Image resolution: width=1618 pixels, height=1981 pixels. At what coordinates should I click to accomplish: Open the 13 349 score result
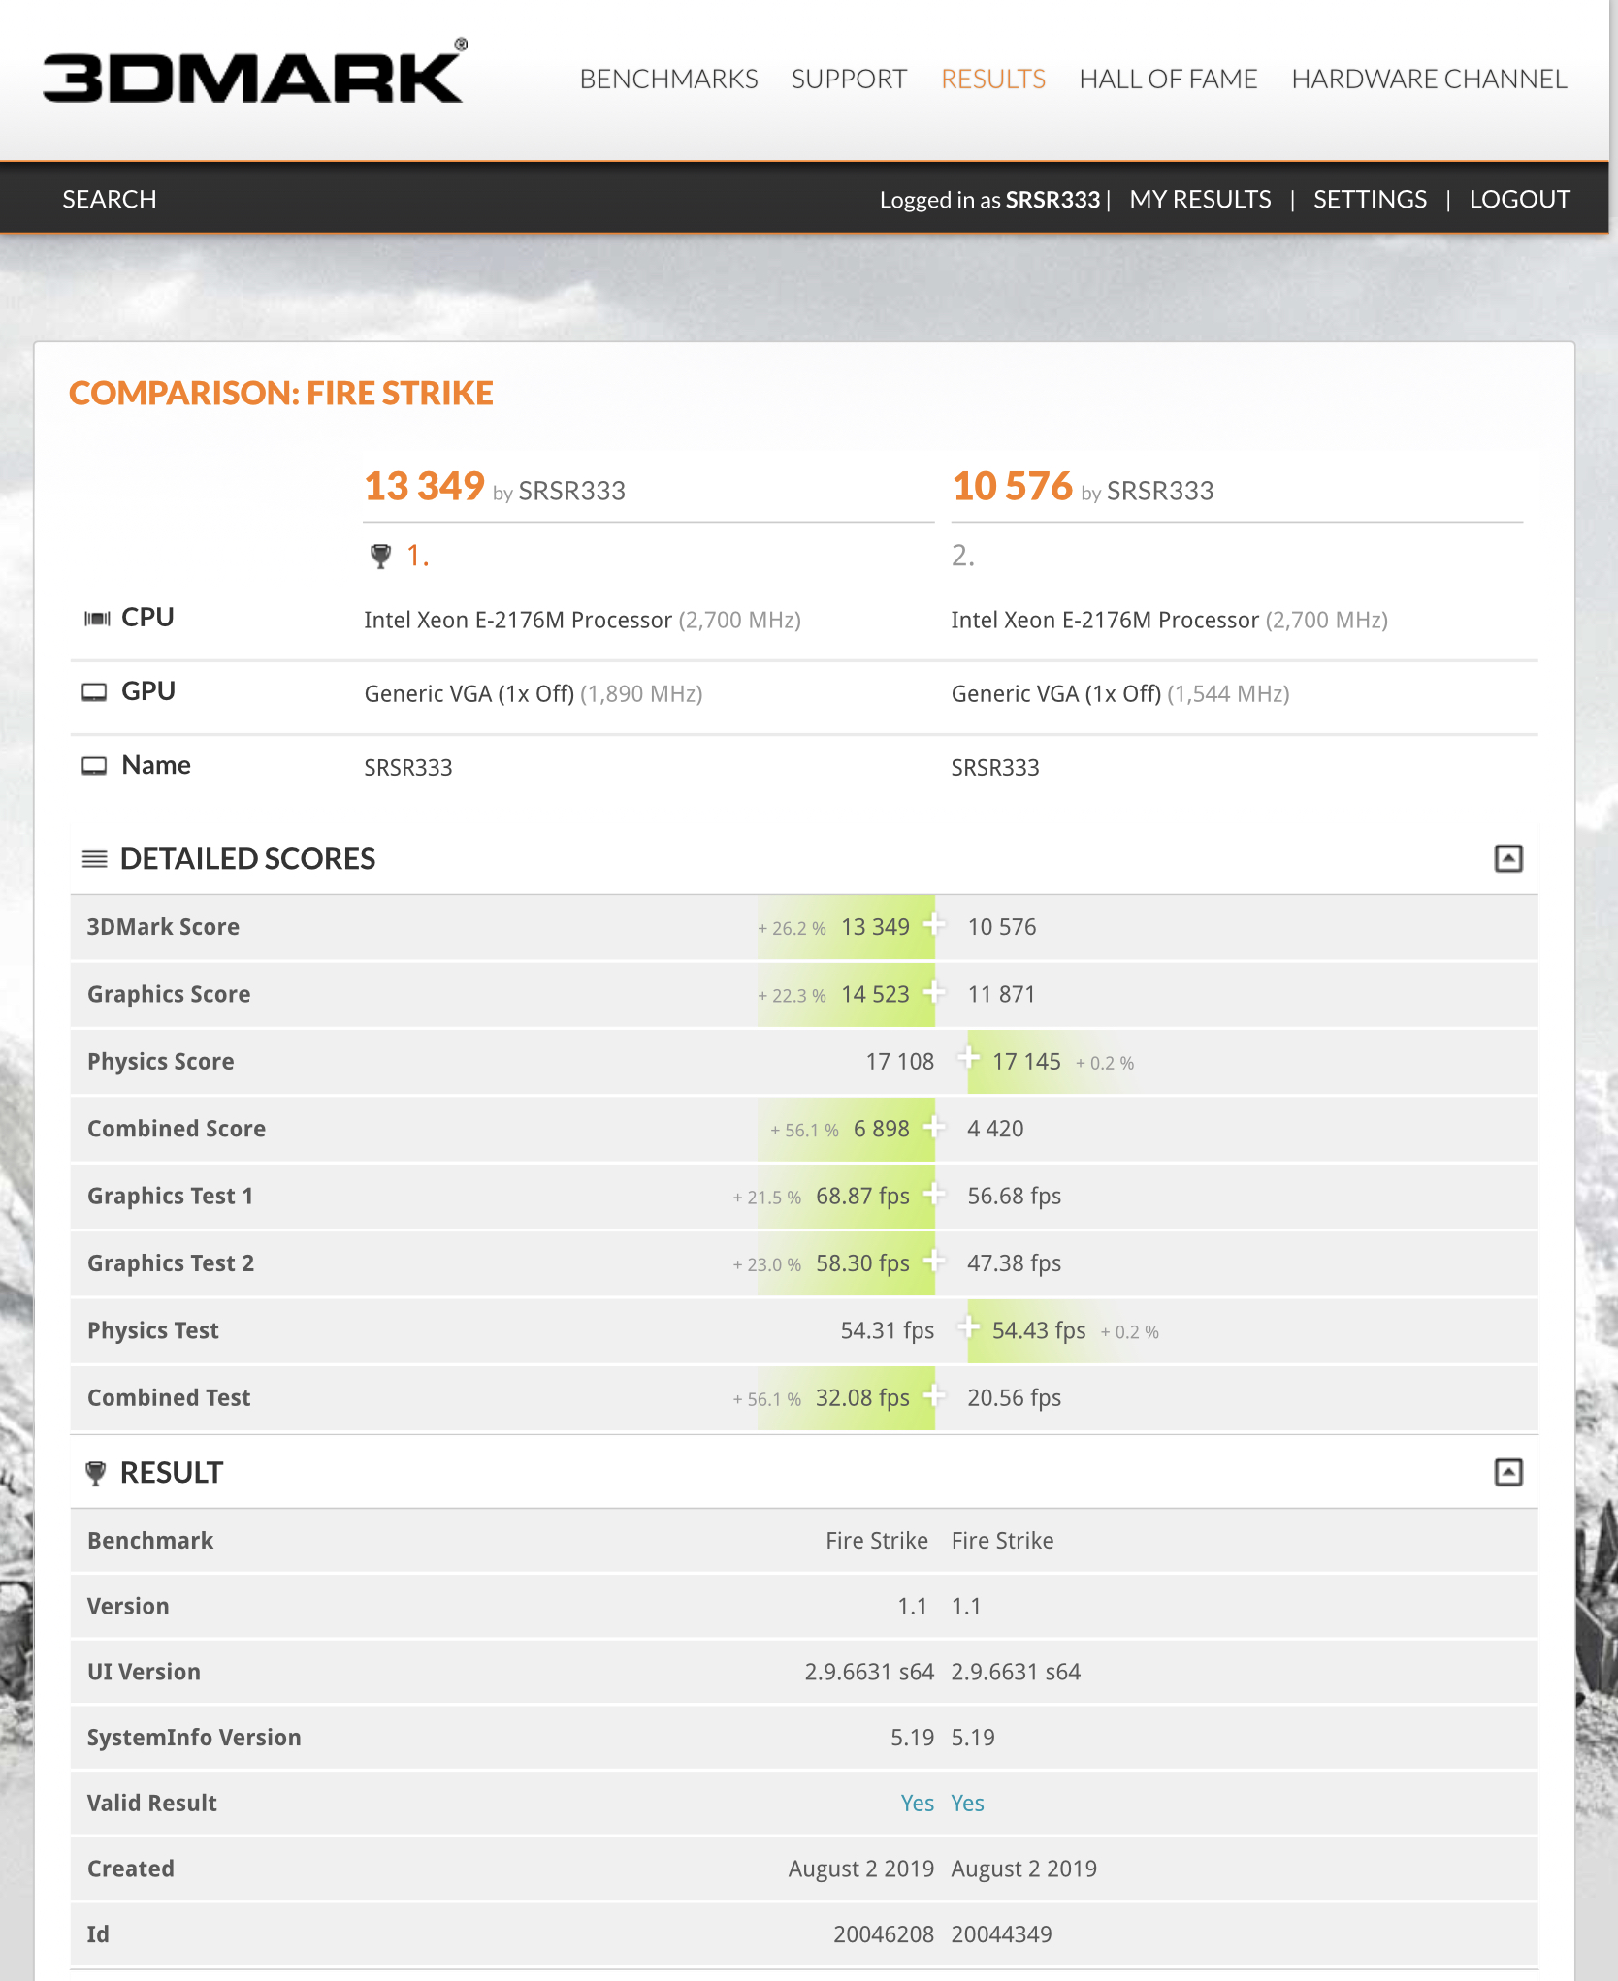pyautogui.click(x=424, y=486)
